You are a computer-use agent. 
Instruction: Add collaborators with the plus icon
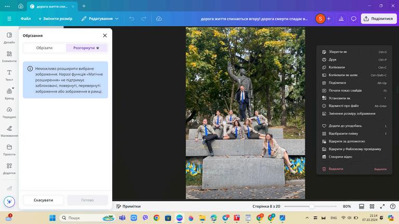point(329,19)
